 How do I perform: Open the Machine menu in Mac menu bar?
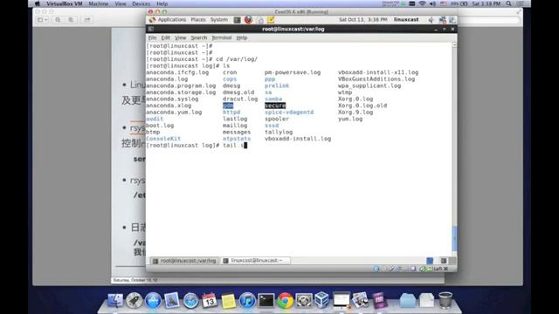pyautogui.click(x=99, y=3)
